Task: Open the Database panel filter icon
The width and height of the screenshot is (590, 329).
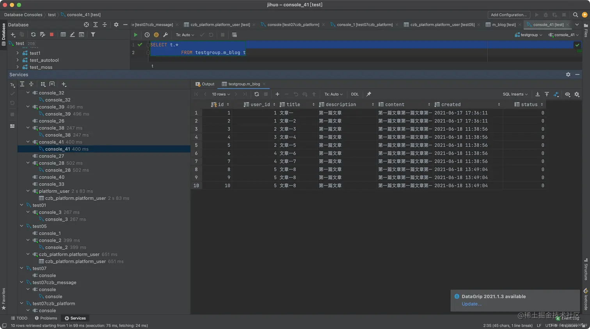Action: point(93,35)
